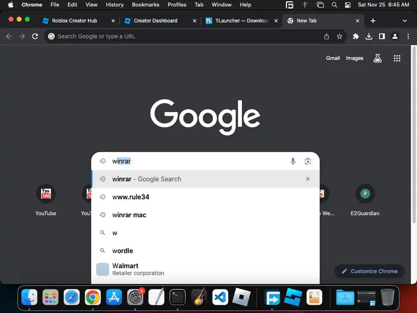Switch to Roblox Creator Hub tab
The height and width of the screenshot is (313, 417).
pyautogui.click(x=75, y=20)
